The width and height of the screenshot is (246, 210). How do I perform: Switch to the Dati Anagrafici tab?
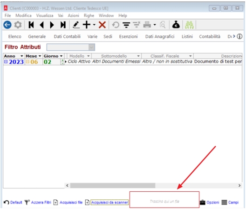coord(160,37)
